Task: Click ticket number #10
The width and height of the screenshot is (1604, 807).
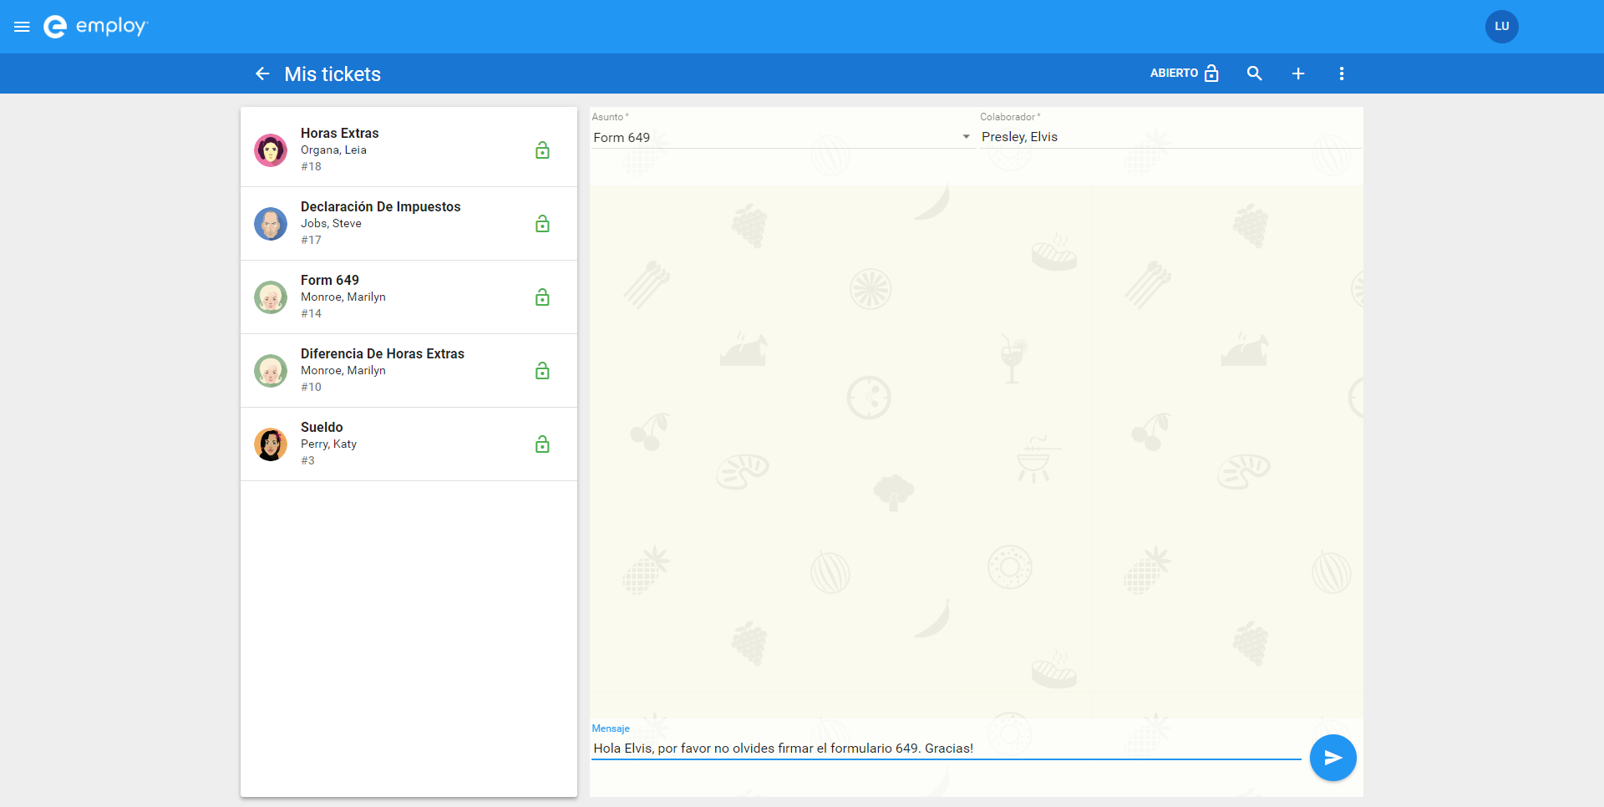Action: (x=311, y=387)
